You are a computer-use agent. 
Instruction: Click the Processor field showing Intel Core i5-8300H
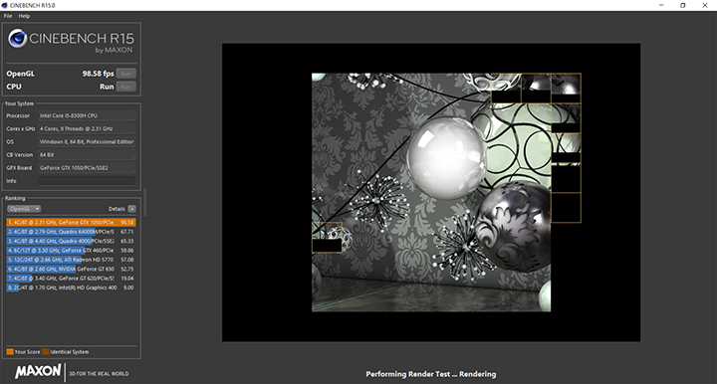point(87,116)
